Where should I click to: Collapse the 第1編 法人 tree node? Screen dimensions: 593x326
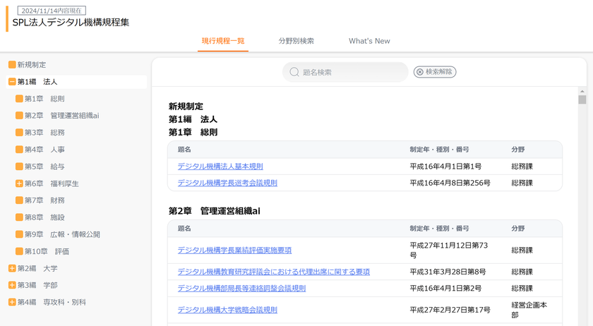click(x=12, y=82)
